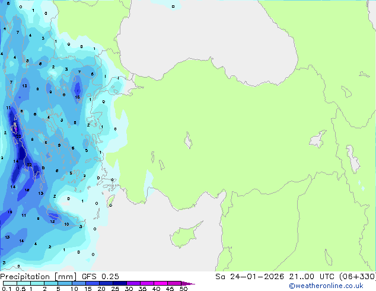Click the legend swatch between 5 and 10
Image resolution: width=376 pixels, height=291 pixels.
(65, 283)
